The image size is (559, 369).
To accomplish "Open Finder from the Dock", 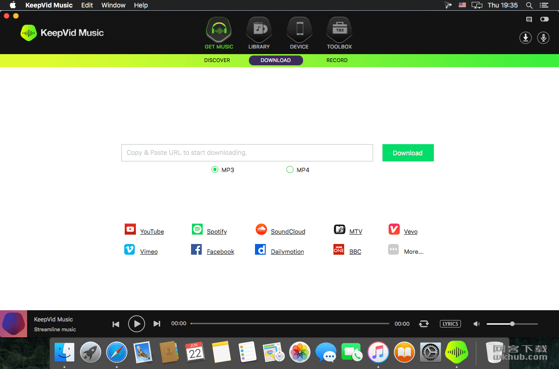I will click(64, 352).
